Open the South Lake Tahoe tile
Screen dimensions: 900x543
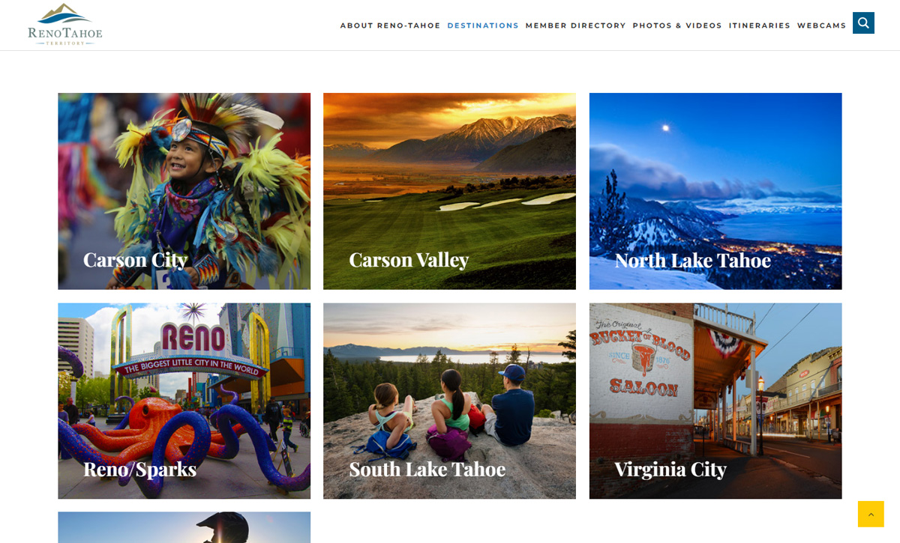[x=449, y=401]
